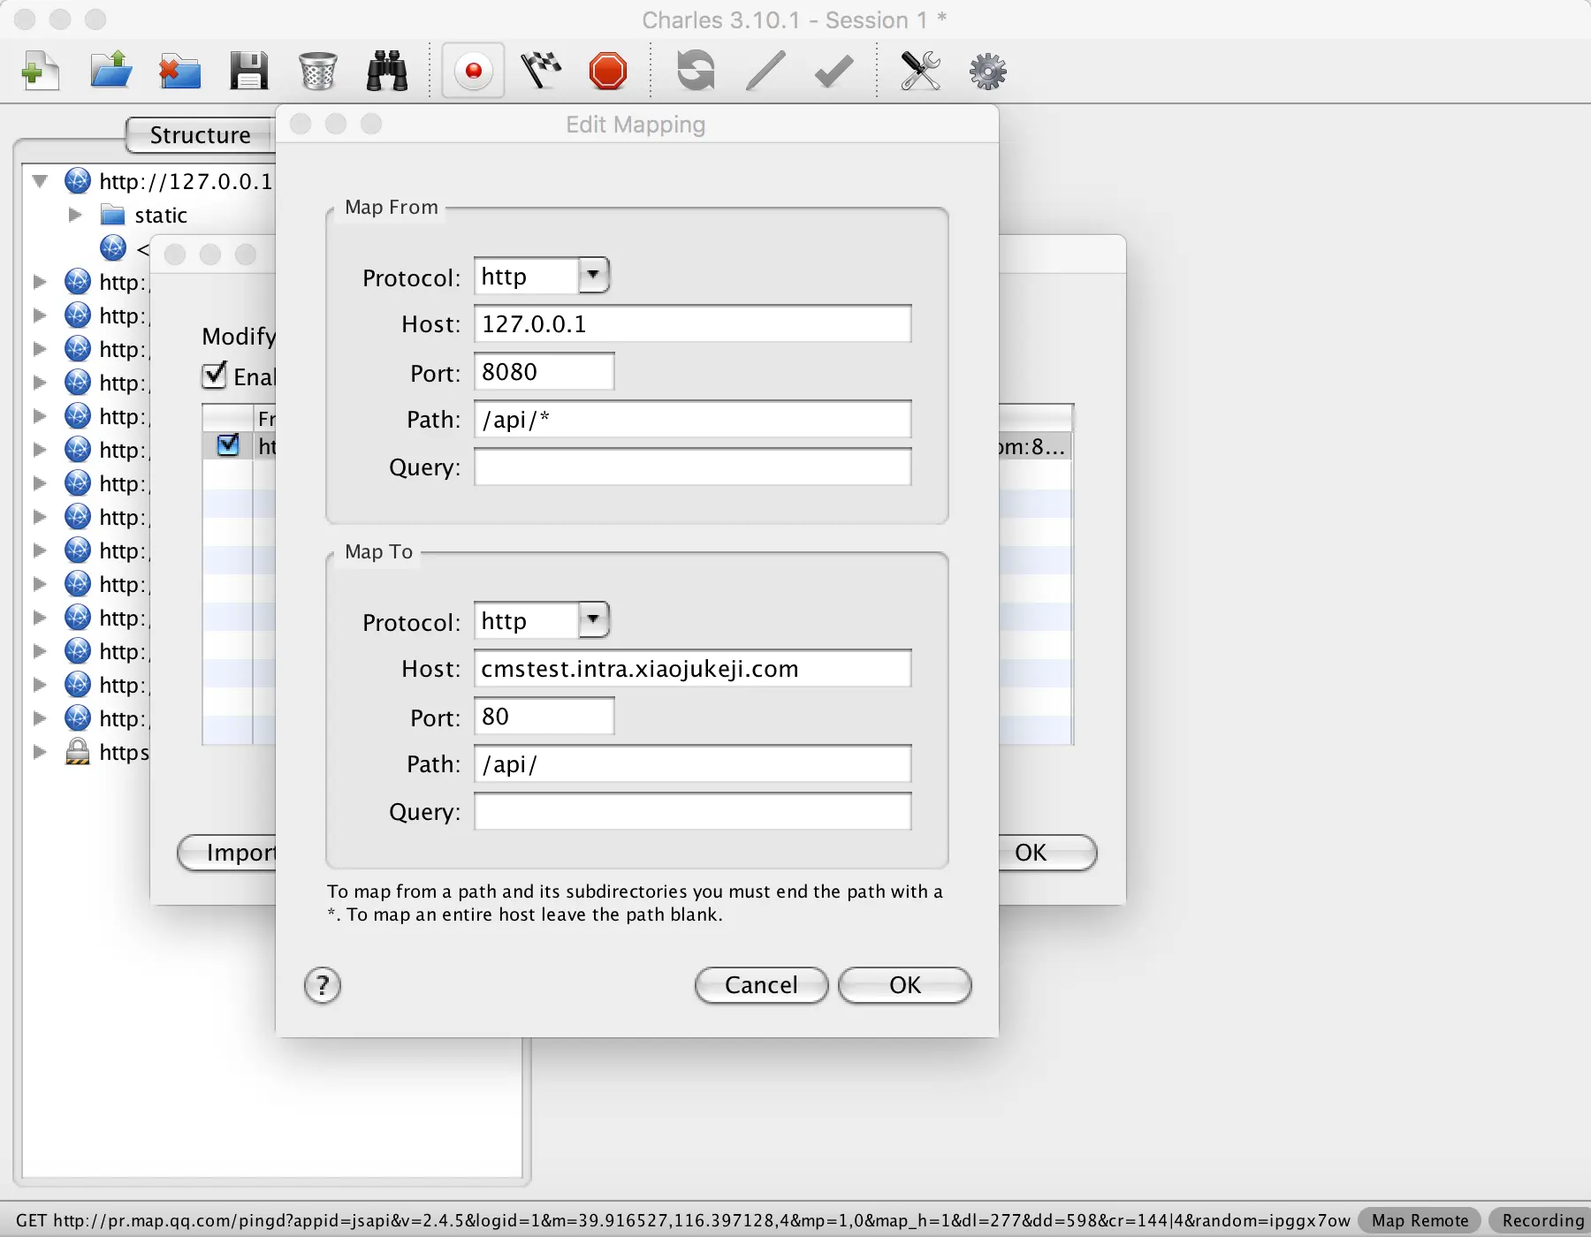The height and width of the screenshot is (1237, 1591).
Task: Validate response with checkmark icon
Action: (x=834, y=71)
